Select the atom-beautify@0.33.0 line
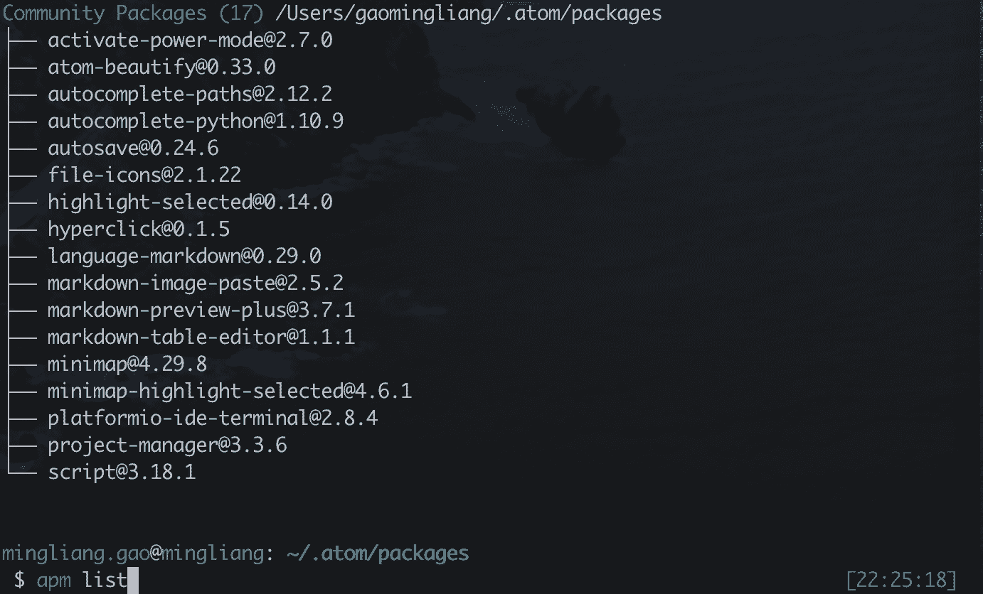This screenshot has width=983, height=594. (x=161, y=67)
